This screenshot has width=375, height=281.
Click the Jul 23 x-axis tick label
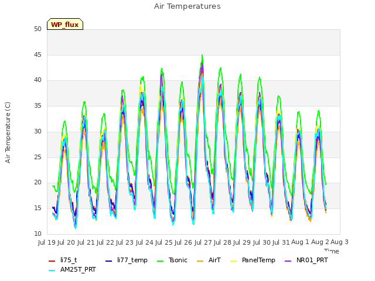(x=125, y=242)
